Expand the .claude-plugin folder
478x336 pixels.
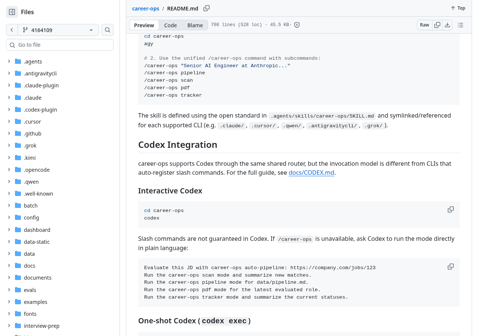coord(9,85)
